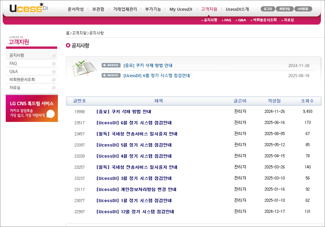325x227 pixels.
Task: Open the 문서작성 menu
Action: [76, 9]
